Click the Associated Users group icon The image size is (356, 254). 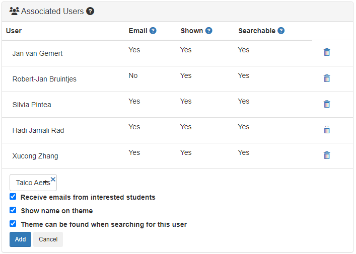(14, 11)
